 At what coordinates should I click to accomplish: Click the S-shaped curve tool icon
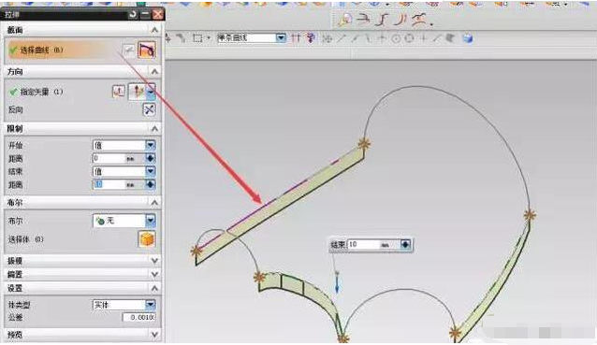[382, 20]
